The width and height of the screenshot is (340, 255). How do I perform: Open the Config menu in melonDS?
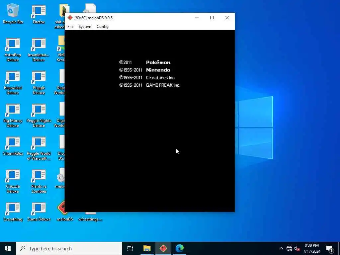pos(103,27)
